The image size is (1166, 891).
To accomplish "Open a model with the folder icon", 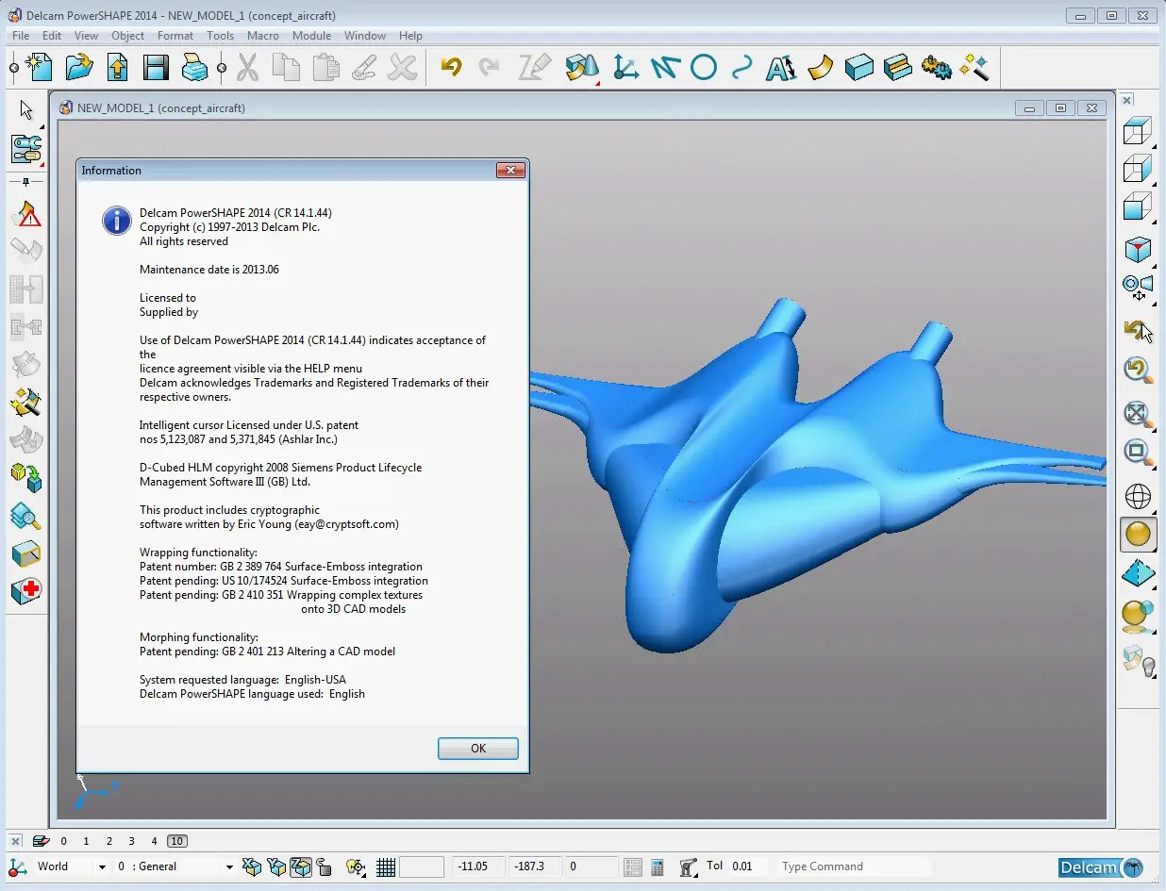I will (x=79, y=67).
